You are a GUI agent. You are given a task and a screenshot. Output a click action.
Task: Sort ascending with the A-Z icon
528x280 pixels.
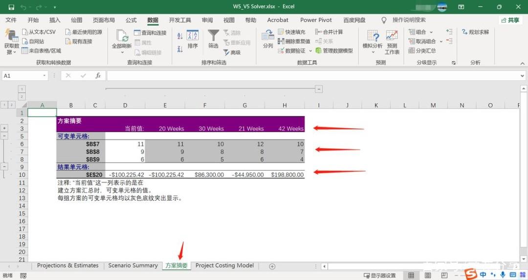click(180, 36)
